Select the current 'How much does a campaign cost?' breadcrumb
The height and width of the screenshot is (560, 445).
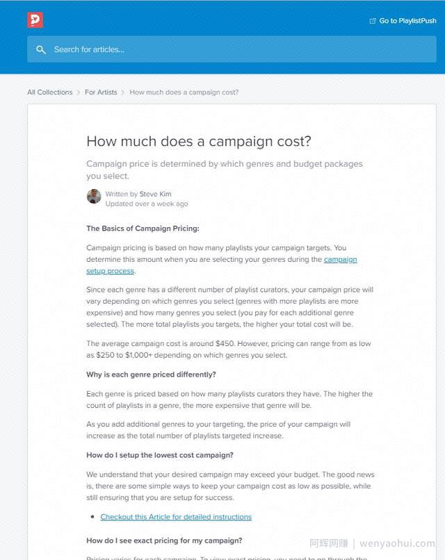(x=184, y=92)
